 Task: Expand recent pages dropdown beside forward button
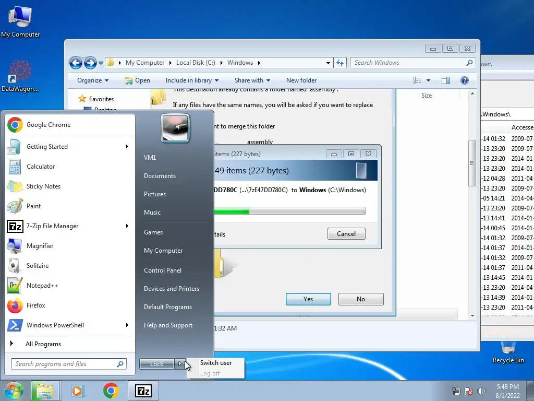tap(101, 63)
